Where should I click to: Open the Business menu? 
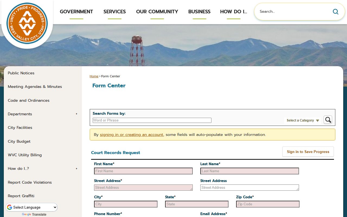pos(199,12)
